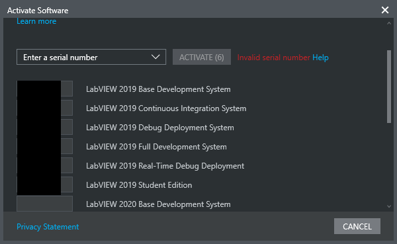The image size is (397, 244).
Task: Open the serial number dropdown arrow
Action: coord(155,57)
